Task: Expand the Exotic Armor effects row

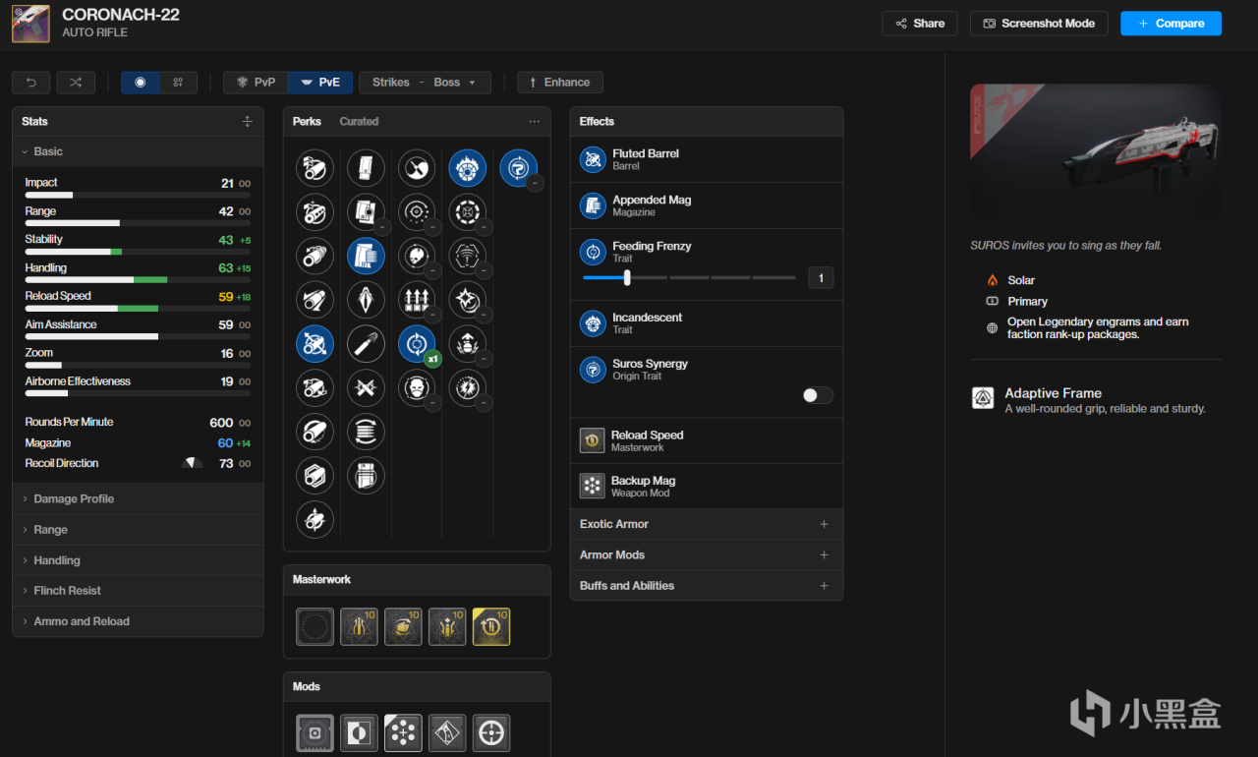Action: point(707,524)
